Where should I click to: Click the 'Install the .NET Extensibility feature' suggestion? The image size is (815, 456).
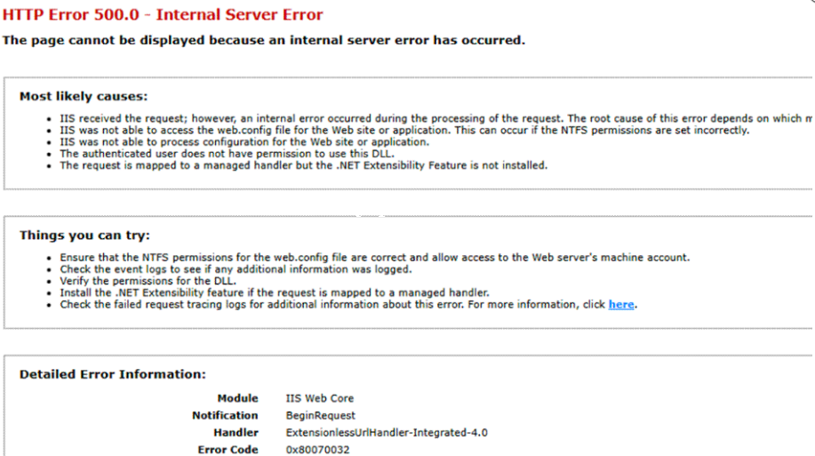pyautogui.click(x=275, y=292)
